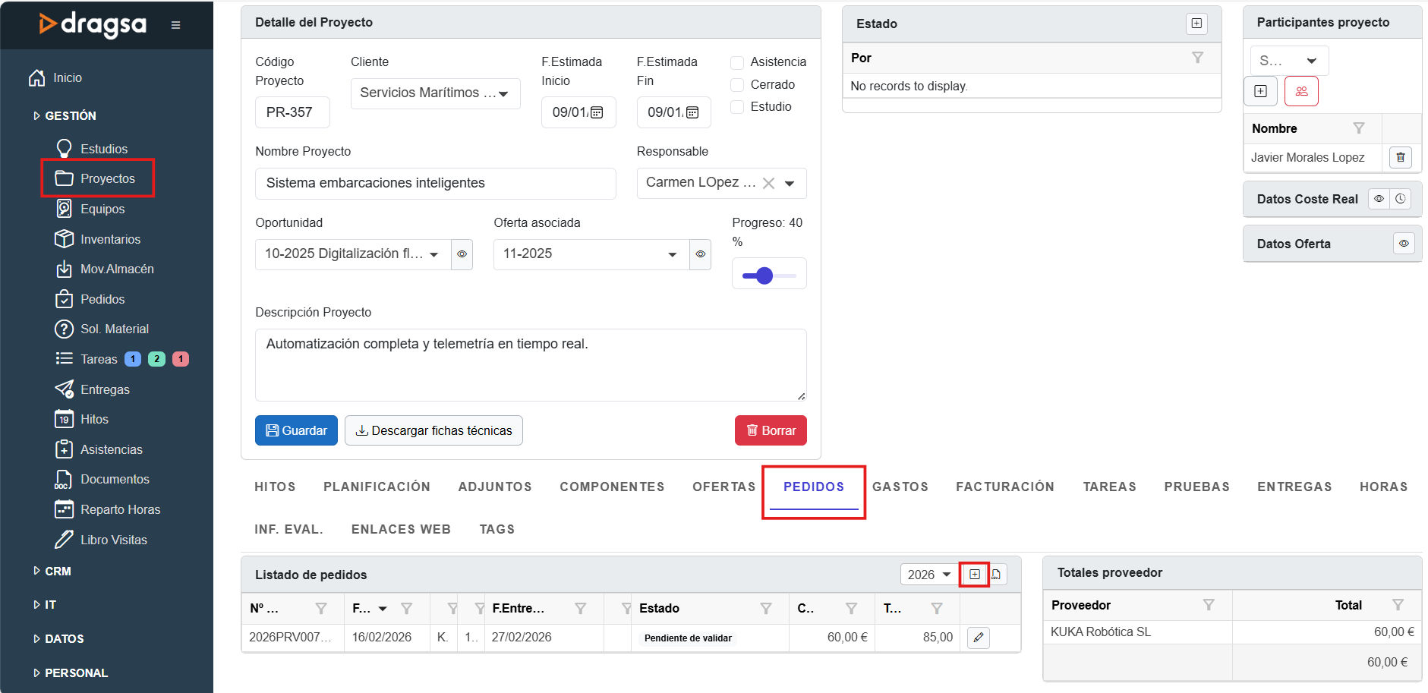
Task: Show Datos Oferta using the eye icon
Action: click(1404, 244)
